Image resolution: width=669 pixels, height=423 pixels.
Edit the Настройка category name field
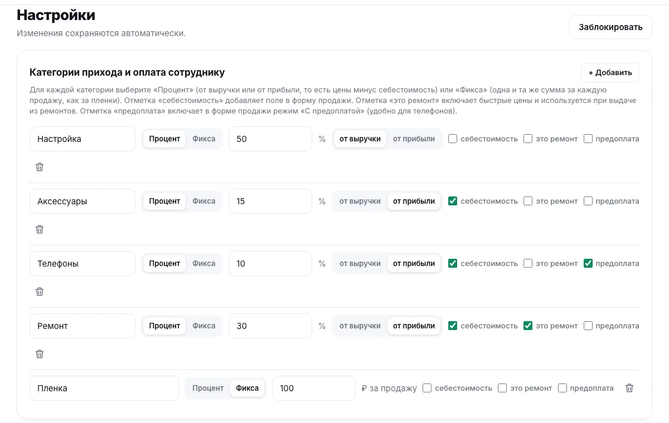[x=83, y=139]
